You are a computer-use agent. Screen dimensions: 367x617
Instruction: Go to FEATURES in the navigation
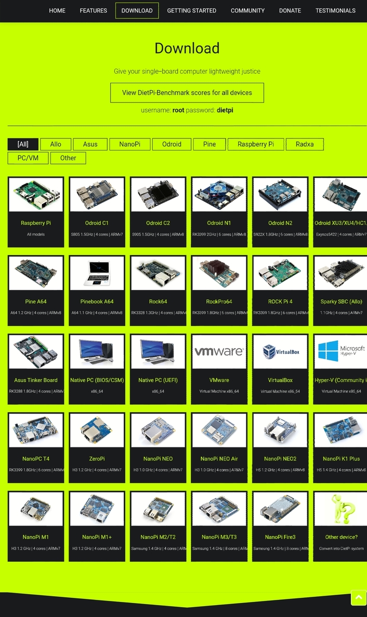pyautogui.click(x=93, y=10)
